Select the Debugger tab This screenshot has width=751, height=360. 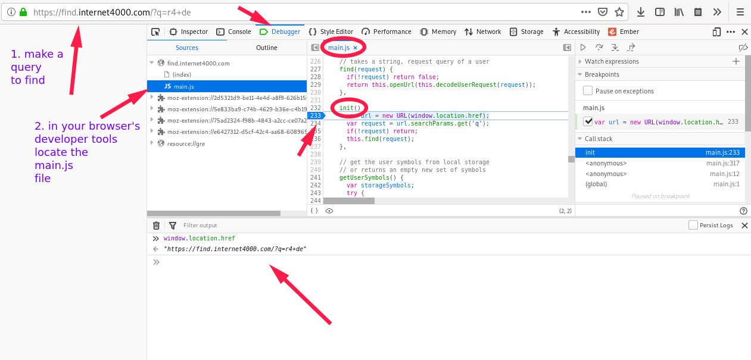click(x=280, y=32)
